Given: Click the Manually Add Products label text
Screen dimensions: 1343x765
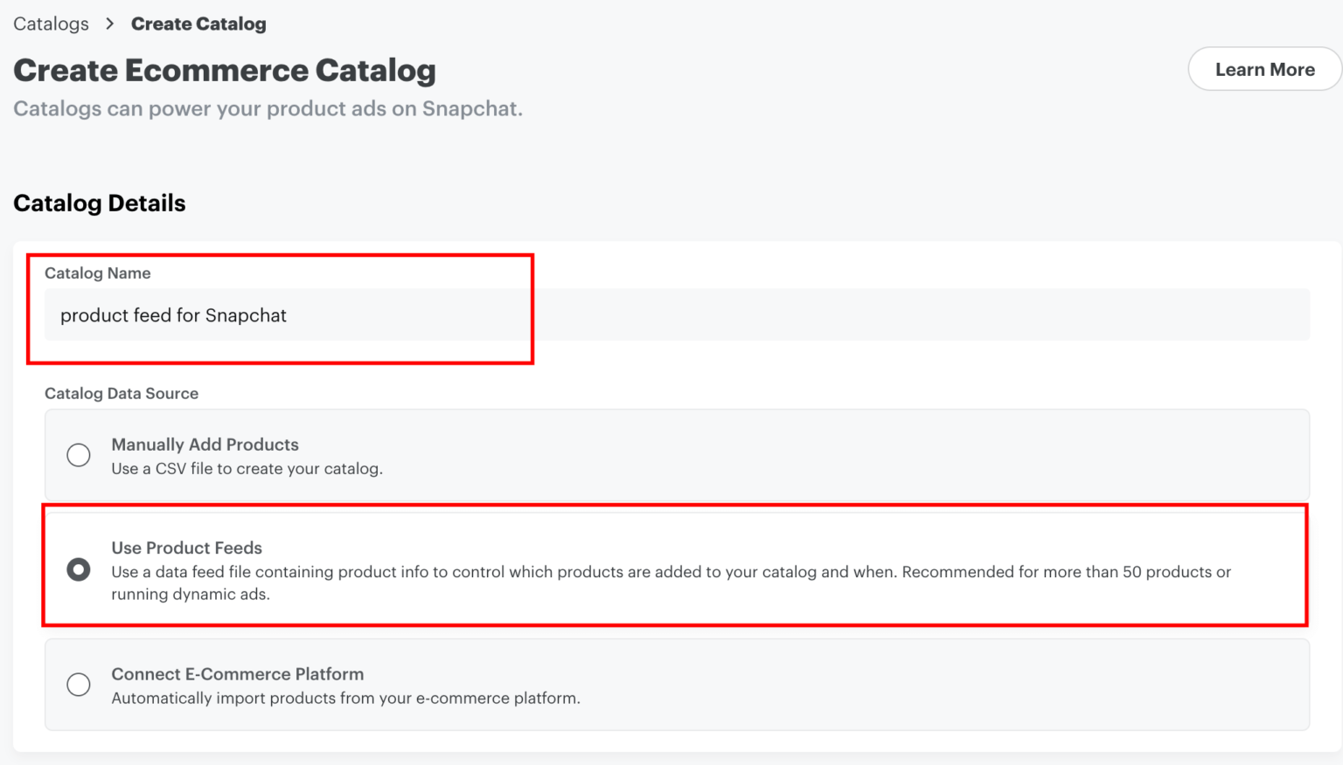Looking at the screenshot, I should (205, 445).
